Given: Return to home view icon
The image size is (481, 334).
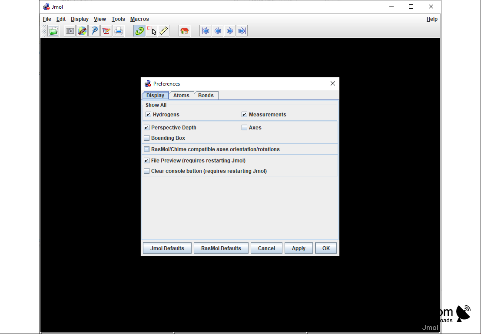Looking at the screenshot, I should coord(184,31).
